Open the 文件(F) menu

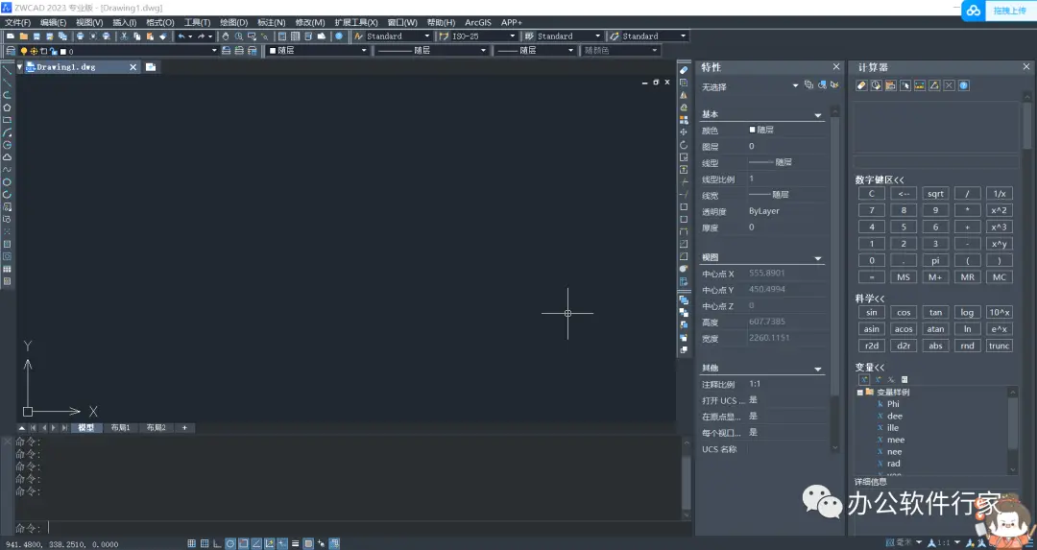(x=18, y=22)
